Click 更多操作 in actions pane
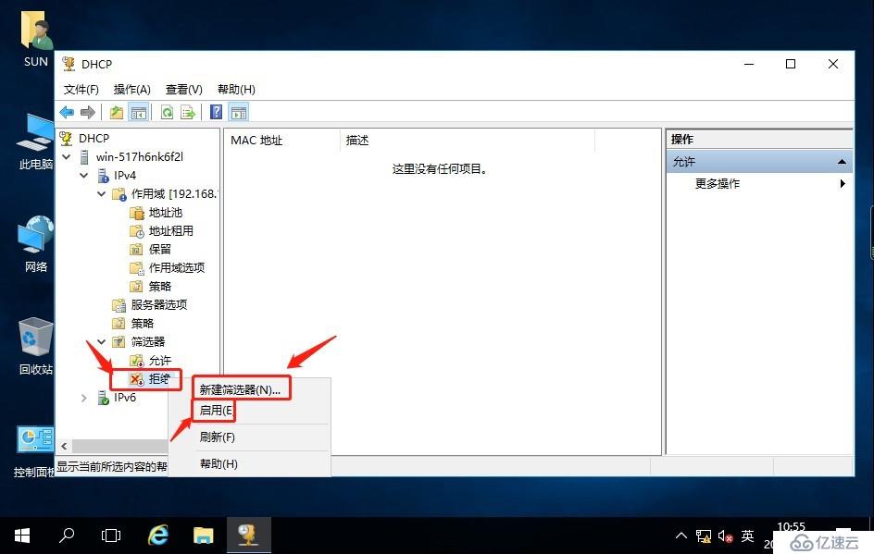This screenshot has height=554, width=874. pyautogui.click(x=718, y=183)
